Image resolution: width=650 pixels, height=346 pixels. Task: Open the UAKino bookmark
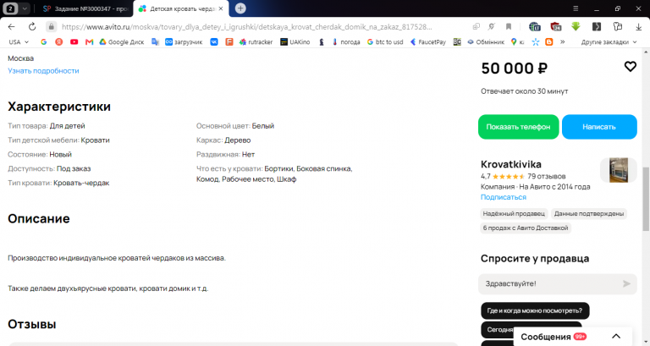(x=295, y=41)
